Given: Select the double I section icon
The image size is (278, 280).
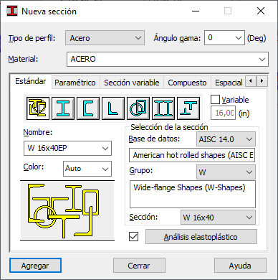Looking at the screenshot, I should [163, 108].
